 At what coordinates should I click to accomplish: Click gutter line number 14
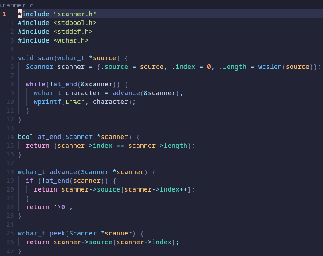point(11,137)
